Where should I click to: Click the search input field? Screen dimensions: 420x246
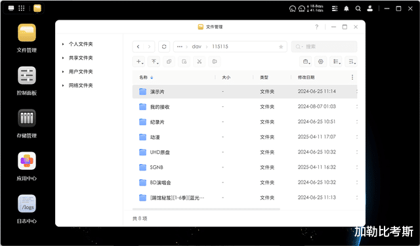[324, 47]
